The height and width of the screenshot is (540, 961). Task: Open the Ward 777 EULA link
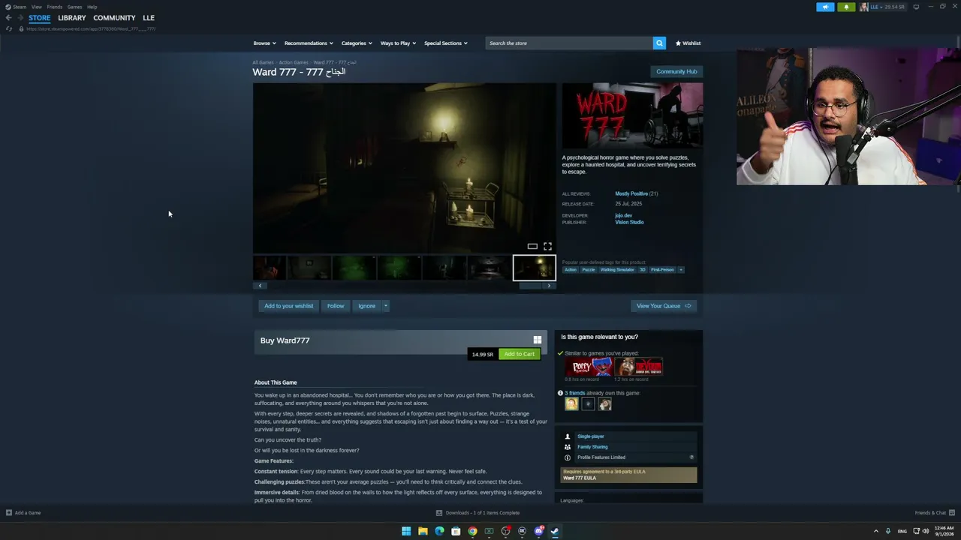pyautogui.click(x=580, y=478)
